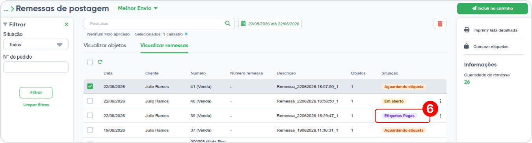Open the date range 23/05/2026 até 22/06/2026
The width and height of the screenshot is (532, 143).
click(x=270, y=24)
